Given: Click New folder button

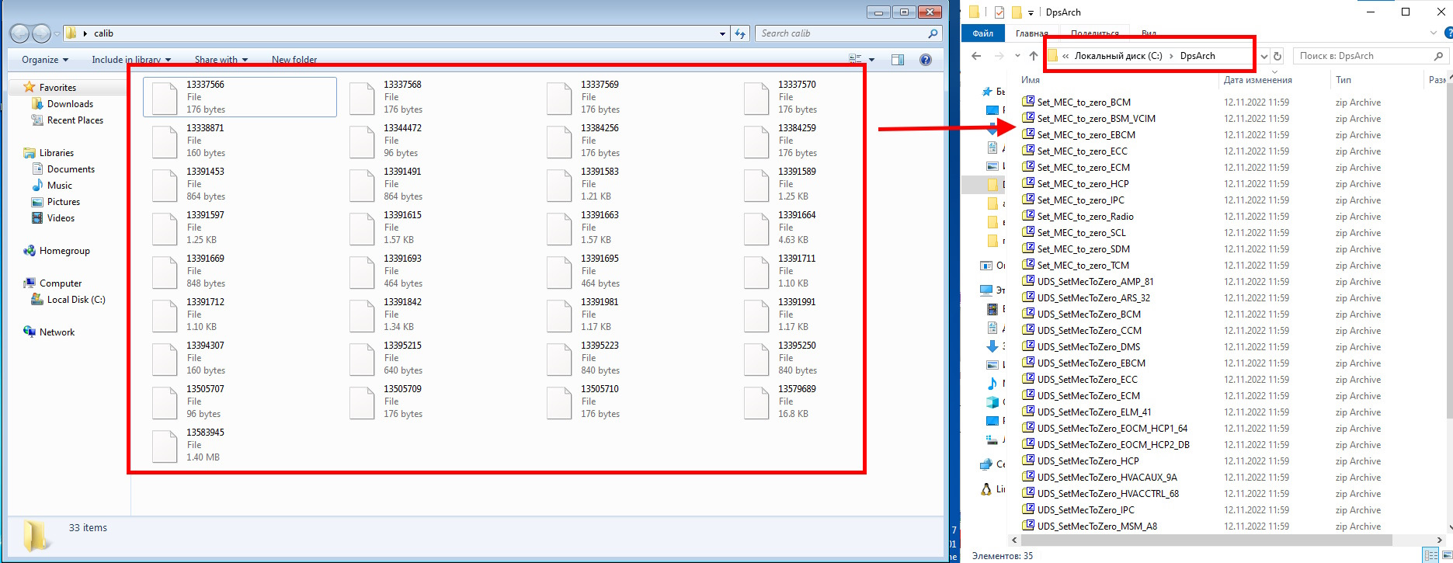Looking at the screenshot, I should 294,60.
